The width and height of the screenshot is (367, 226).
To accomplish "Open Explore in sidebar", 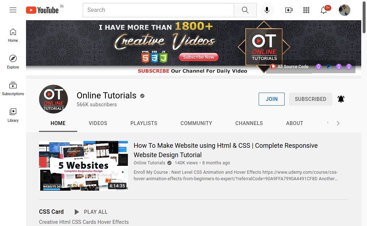I will (x=13, y=62).
